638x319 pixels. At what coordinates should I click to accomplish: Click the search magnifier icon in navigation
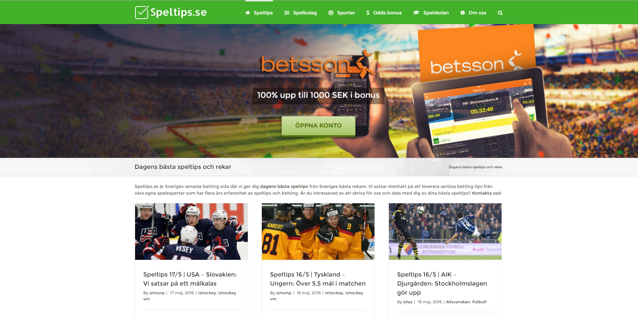tap(500, 13)
